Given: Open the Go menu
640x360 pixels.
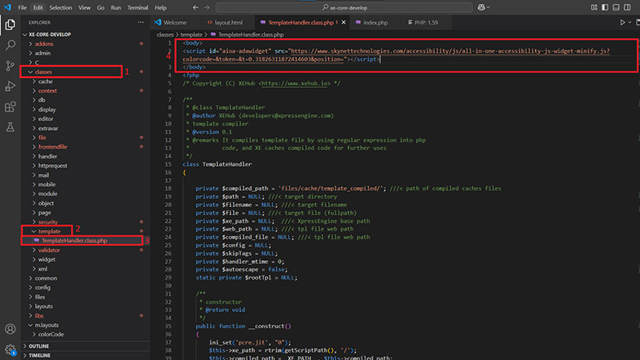Looking at the screenshot, I should (x=100, y=7).
